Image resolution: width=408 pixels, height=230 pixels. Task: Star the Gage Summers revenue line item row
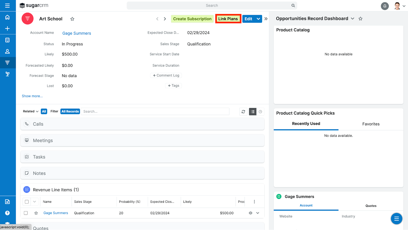click(x=36, y=213)
